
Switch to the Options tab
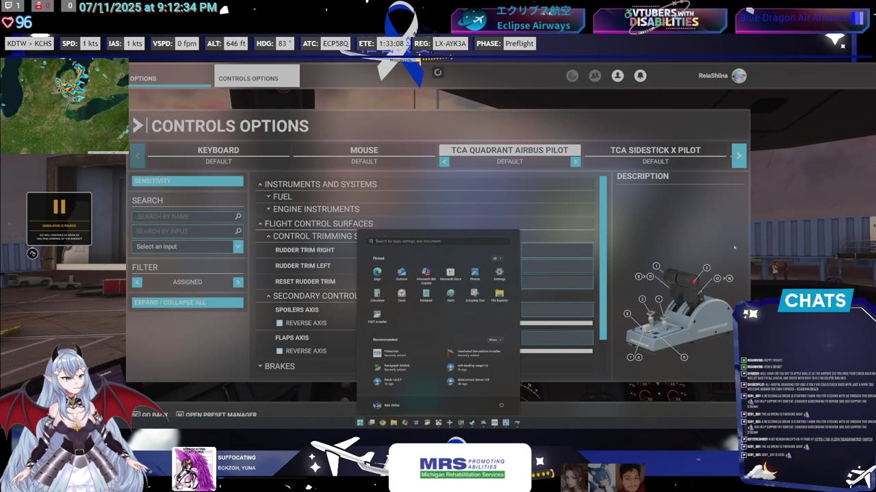tap(170, 78)
